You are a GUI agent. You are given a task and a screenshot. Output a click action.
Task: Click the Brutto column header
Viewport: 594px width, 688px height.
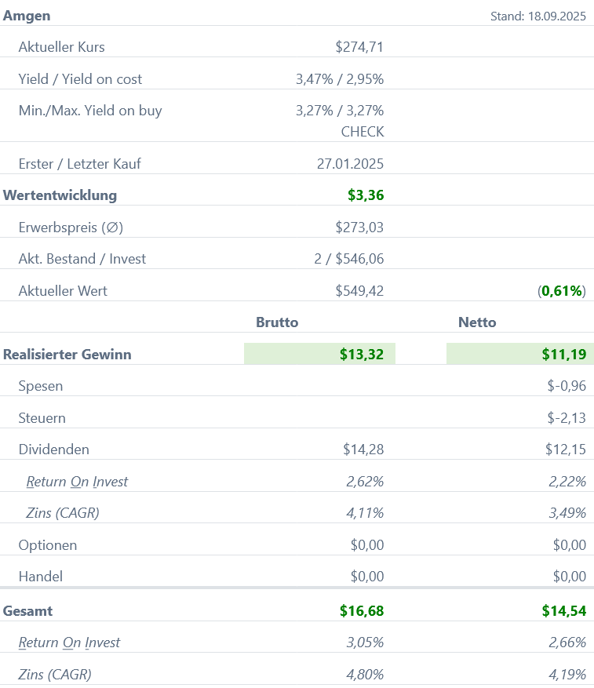coord(277,322)
